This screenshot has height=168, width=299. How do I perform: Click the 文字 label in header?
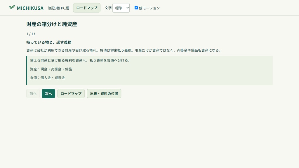108,8
